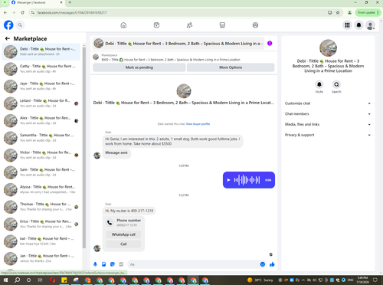Open Leilani conversation in list
This screenshot has height=285, width=383.
click(41, 103)
